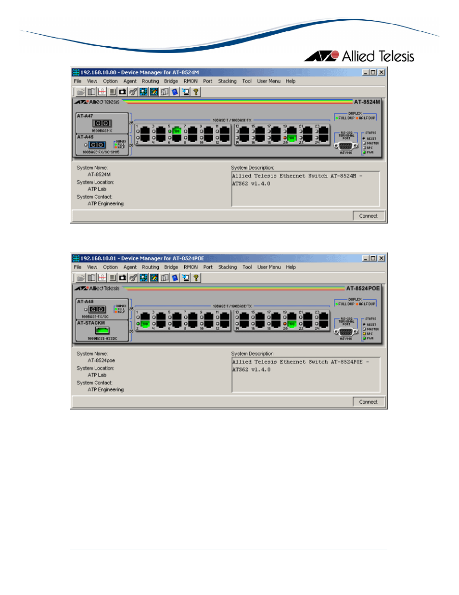Select active green port 5 on AT-8524M
Image resolution: width=459 pixels, height=595 pixels.
(177, 131)
